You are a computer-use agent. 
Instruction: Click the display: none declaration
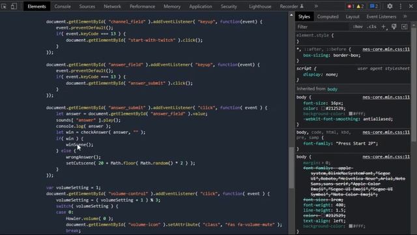coord(321,74)
